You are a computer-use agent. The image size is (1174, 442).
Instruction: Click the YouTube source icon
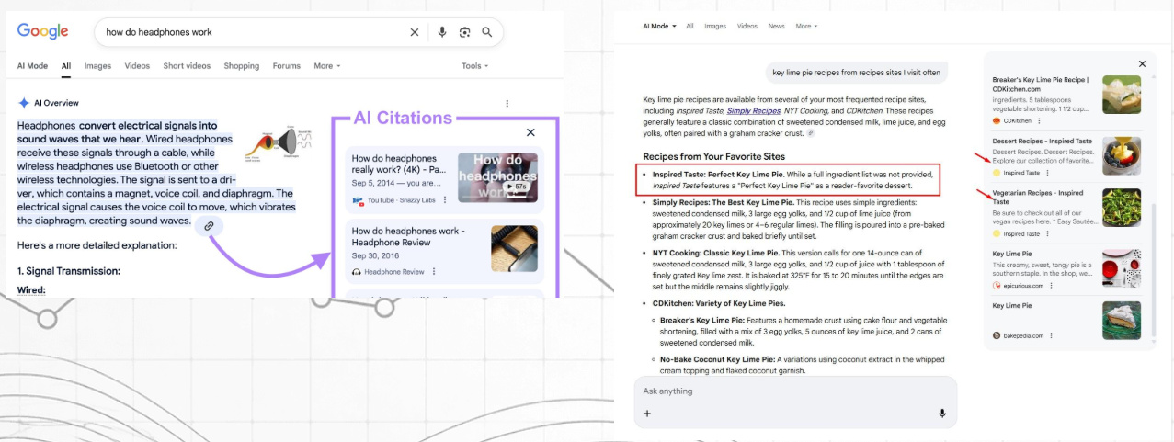tap(357, 199)
